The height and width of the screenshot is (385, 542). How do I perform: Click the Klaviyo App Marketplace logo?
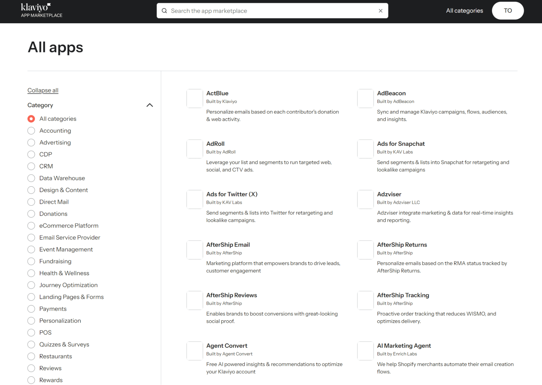click(x=41, y=11)
